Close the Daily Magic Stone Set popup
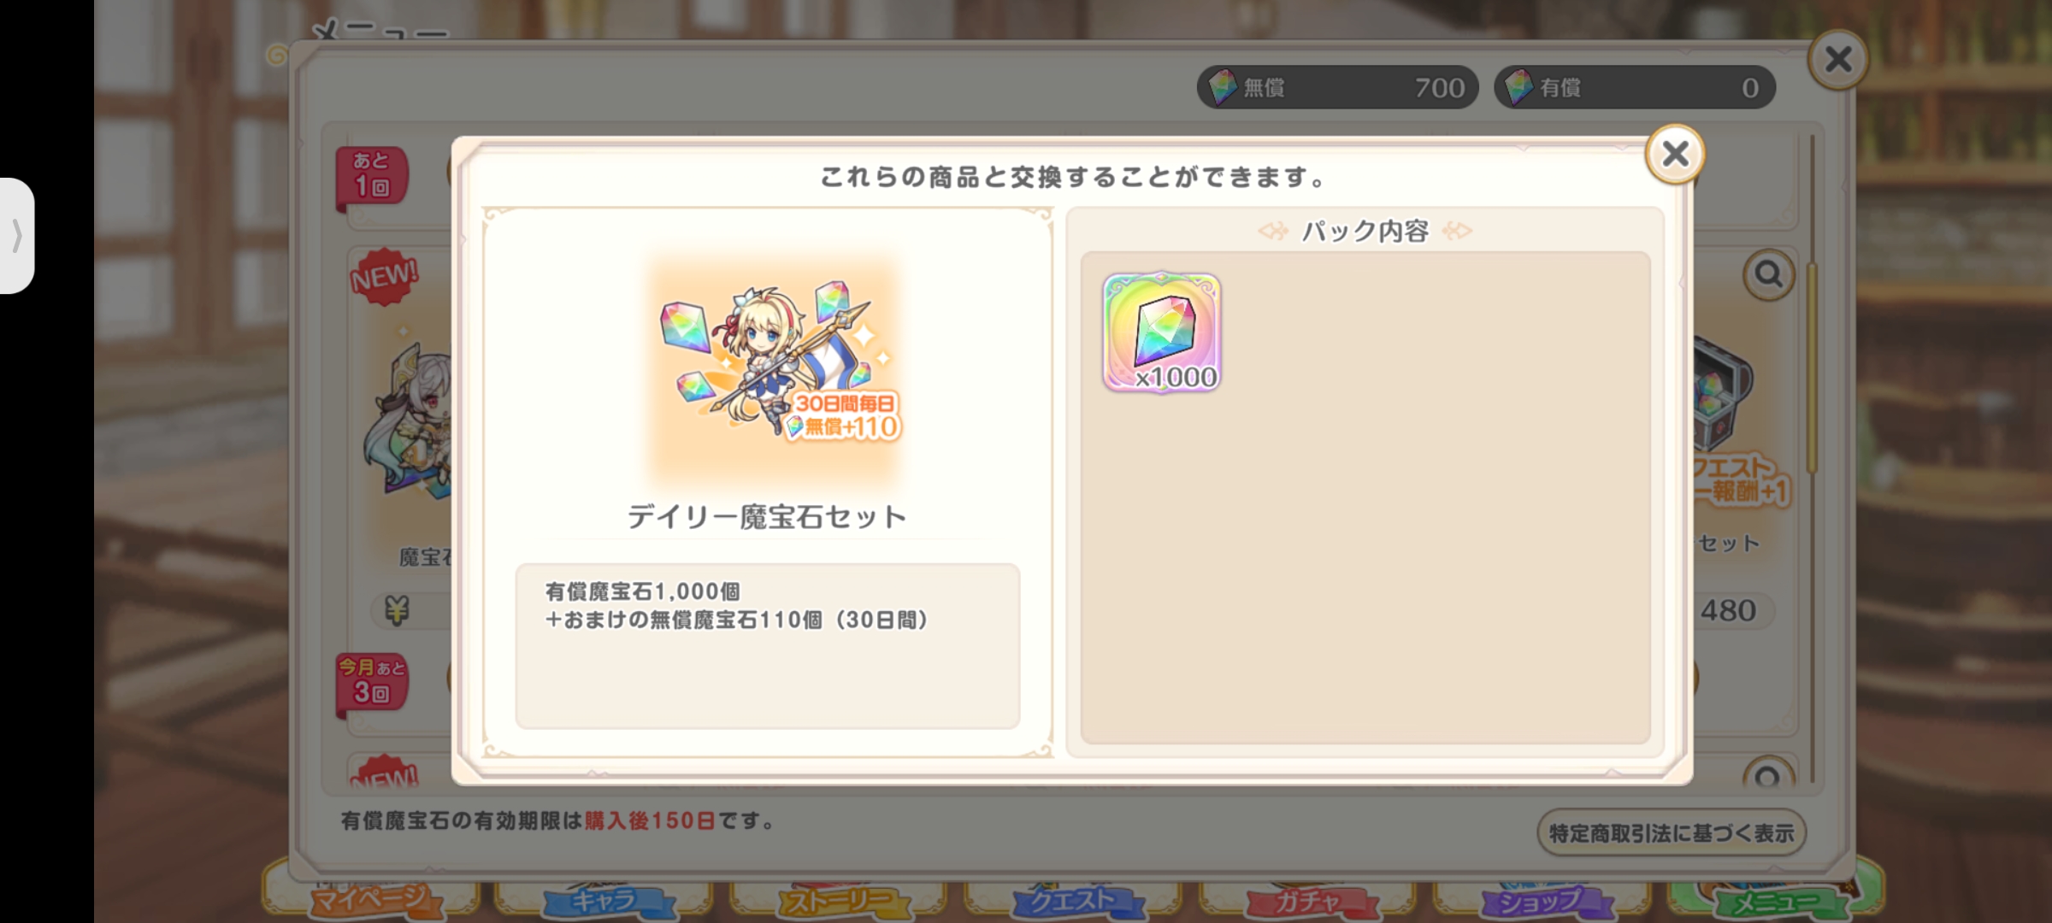 tap(1675, 154)
